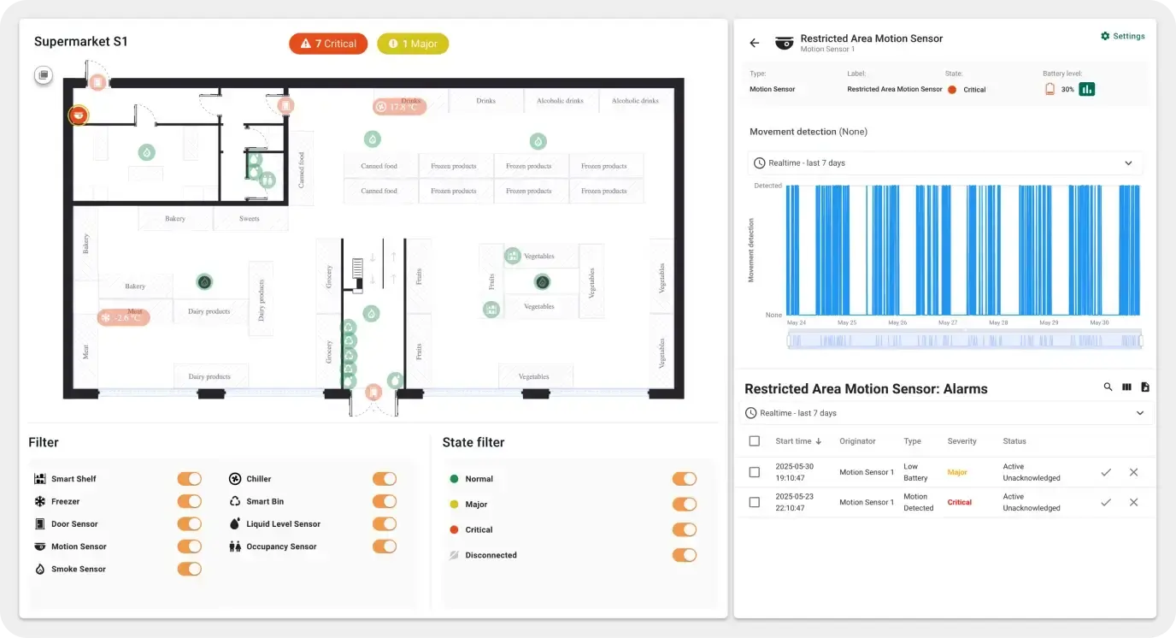1176x638 pixels.
Task: Click the 7 Critical alarm badge
Action: [328, 44]
